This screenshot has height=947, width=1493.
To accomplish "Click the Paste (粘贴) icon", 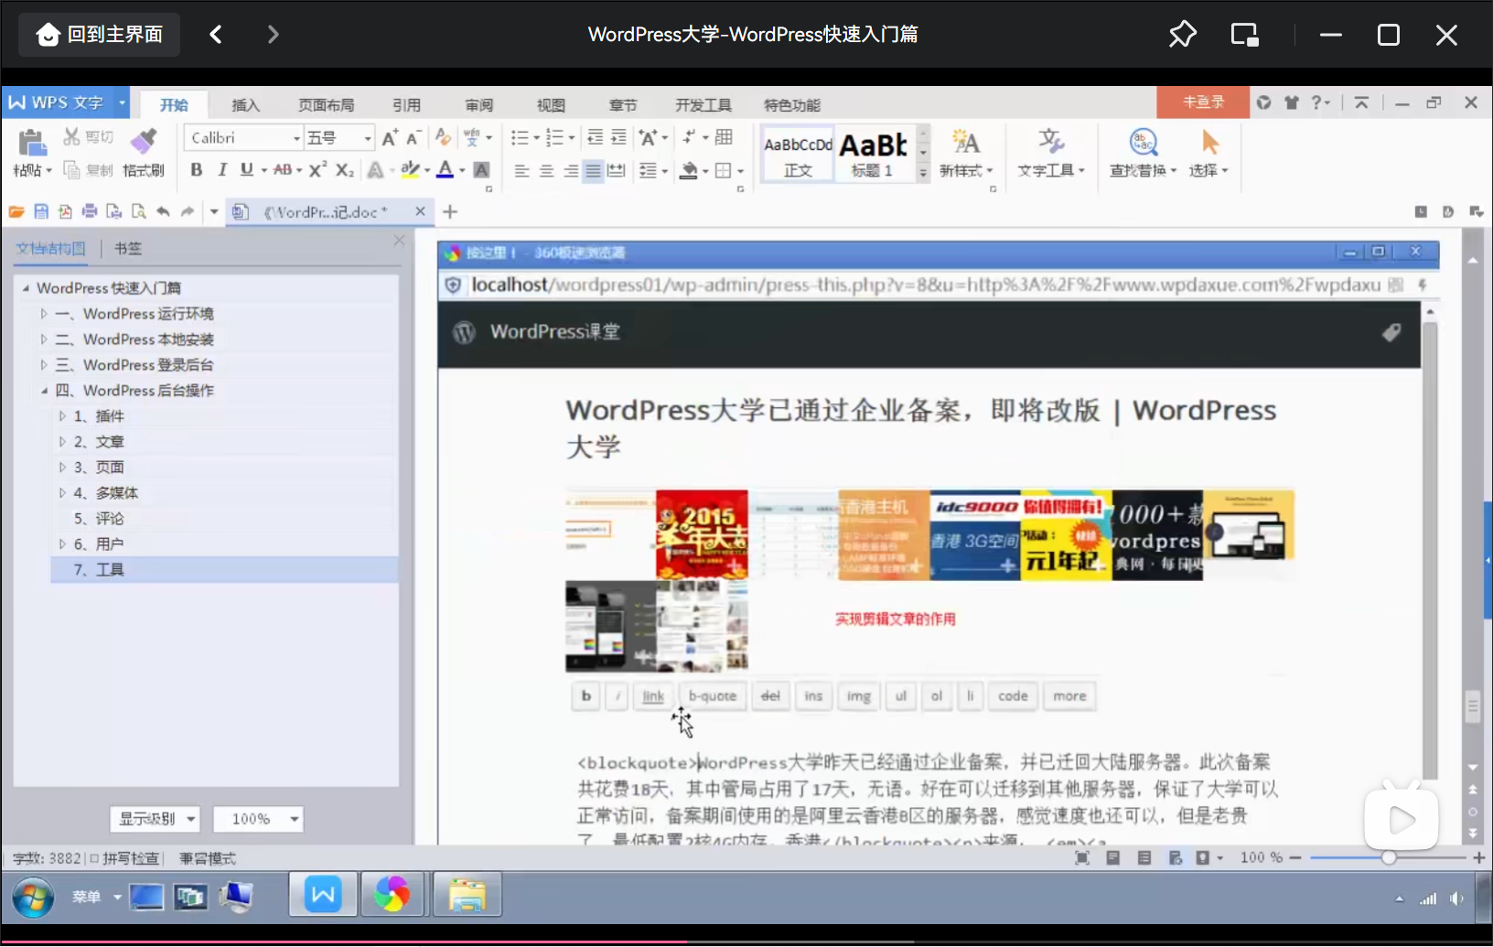I will tap(32, 143).
